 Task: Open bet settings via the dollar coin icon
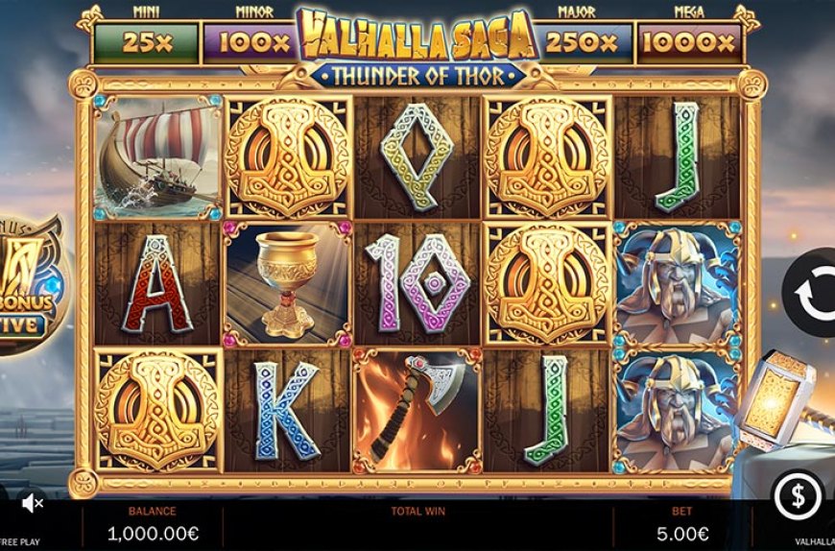799,496
